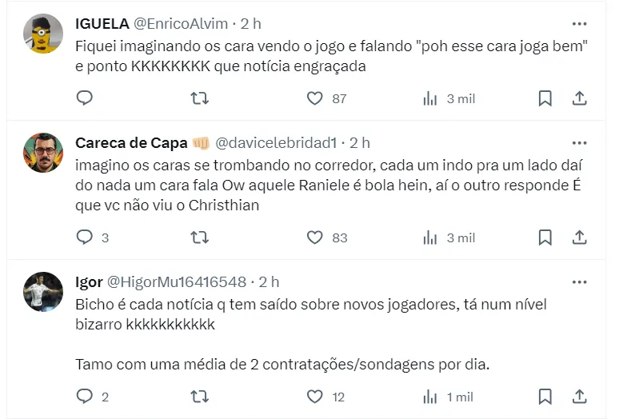The height and width of the screenshot is (419, 635).
Task: Bookmark IGUELA's tweet
Action: click(x=545, y=98)
